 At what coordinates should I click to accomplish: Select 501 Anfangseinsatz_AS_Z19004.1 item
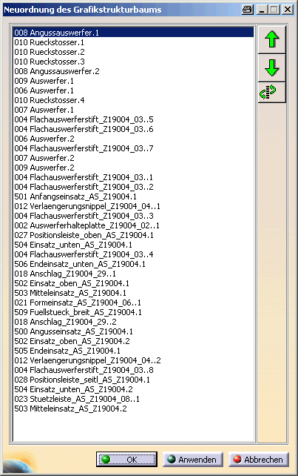pos(133,196)
